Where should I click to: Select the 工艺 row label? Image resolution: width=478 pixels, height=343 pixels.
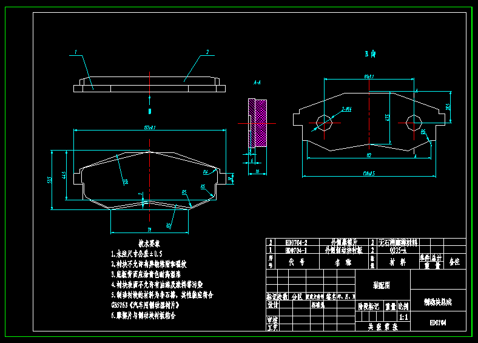(272, 327)
